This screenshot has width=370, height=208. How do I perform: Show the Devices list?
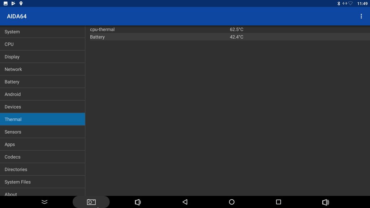pos(42,107)
